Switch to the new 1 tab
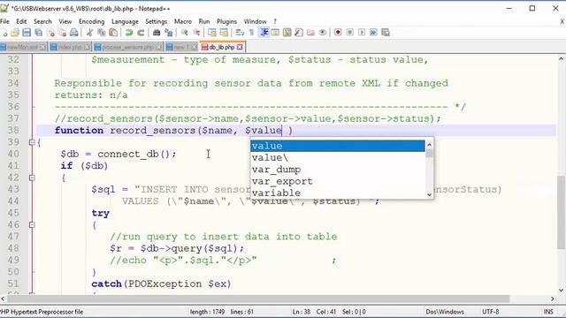The height and width of the screenshot is (318, 566). pos(181,47)
